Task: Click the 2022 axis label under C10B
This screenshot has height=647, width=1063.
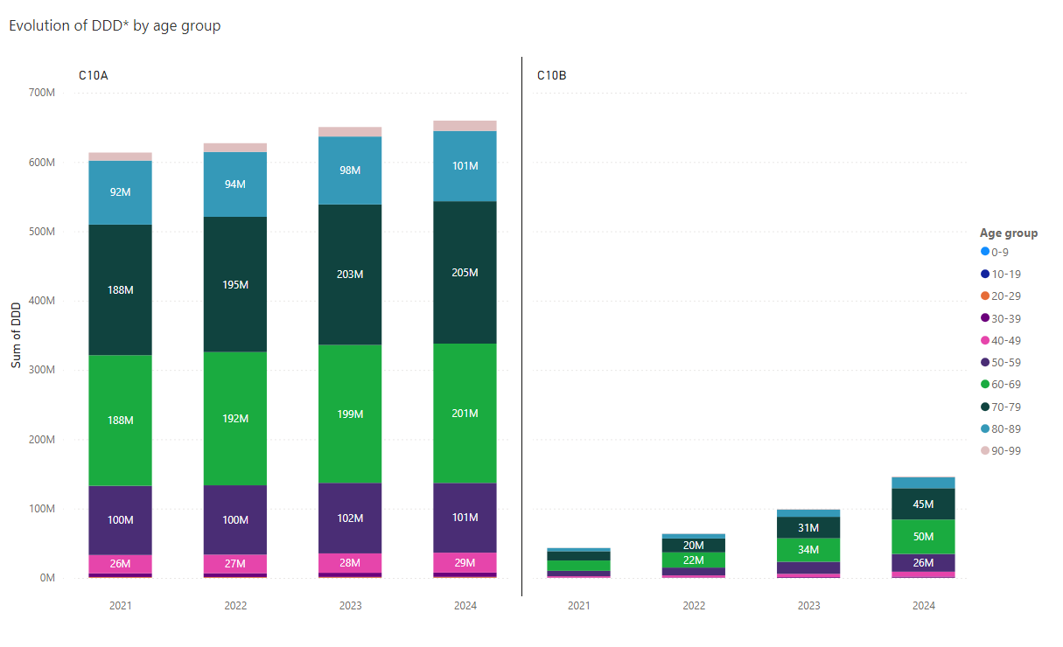Action: (x=694, y=605)
